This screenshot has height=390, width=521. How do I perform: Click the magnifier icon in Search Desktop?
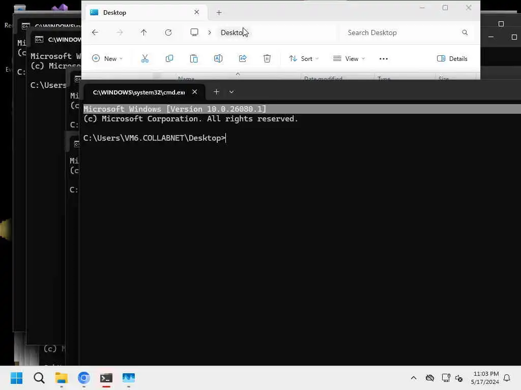465,32
